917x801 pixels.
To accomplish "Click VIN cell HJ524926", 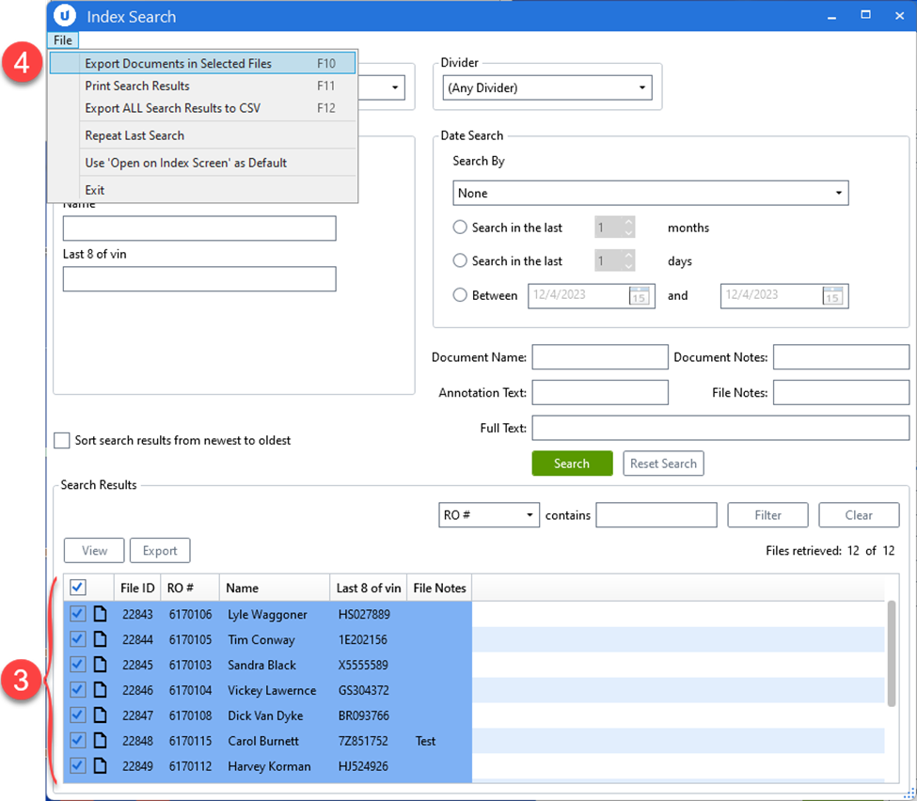I will pyautogui.click(x=363, y=766).
